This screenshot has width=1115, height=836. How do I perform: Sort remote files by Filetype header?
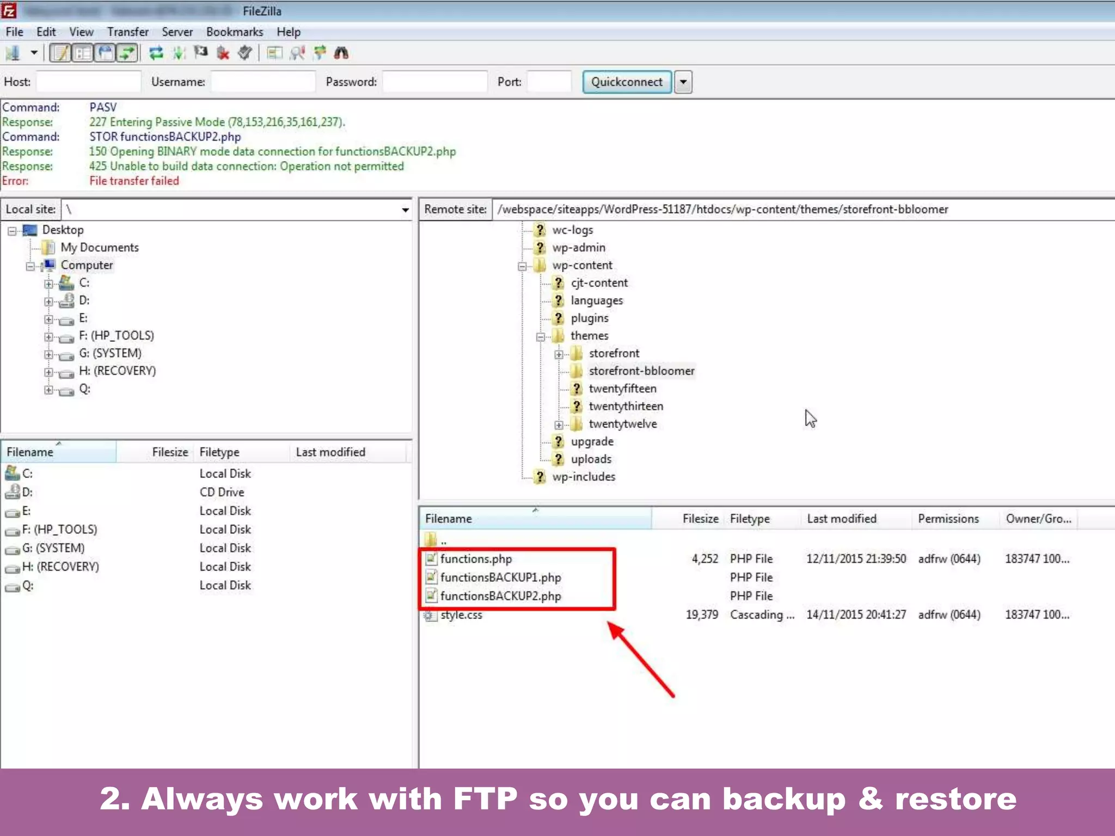762,519
